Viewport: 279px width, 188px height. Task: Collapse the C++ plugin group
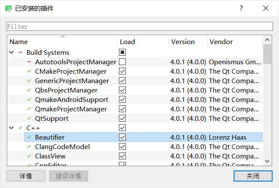tap(12, 128)
